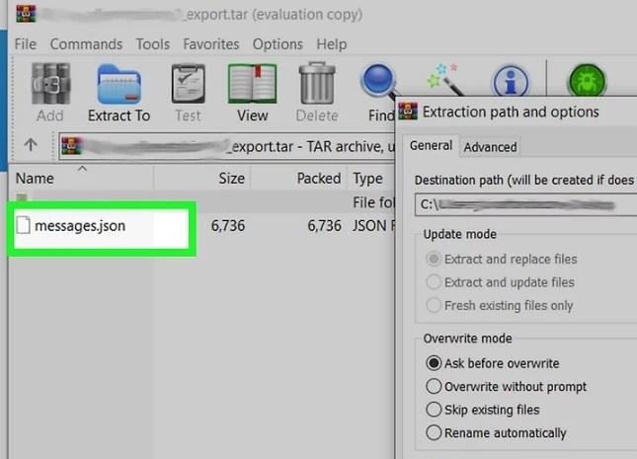Open the Favorites menu
Screen dimensions: 637x459
click(210, 43)
